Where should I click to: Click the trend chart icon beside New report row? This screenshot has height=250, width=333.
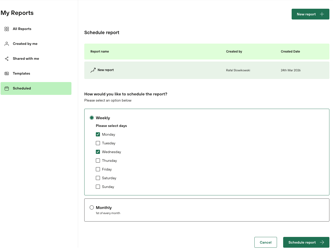coord(93,70)
